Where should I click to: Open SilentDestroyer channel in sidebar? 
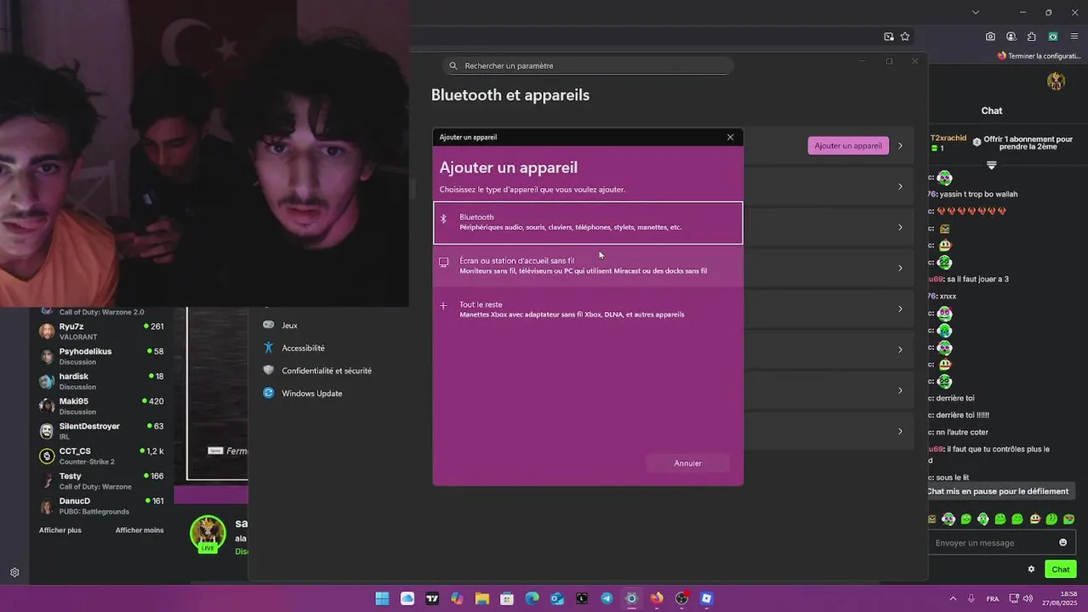pos(100,431)
